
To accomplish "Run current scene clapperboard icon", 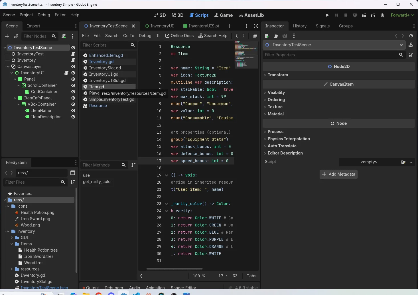I will [x=364, y=15].
